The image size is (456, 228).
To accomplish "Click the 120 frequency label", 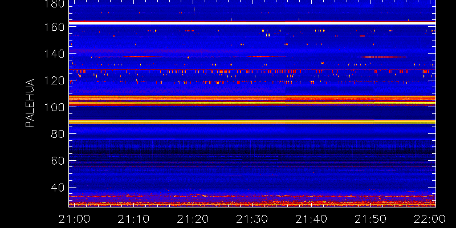I will [x=54, y=80].
